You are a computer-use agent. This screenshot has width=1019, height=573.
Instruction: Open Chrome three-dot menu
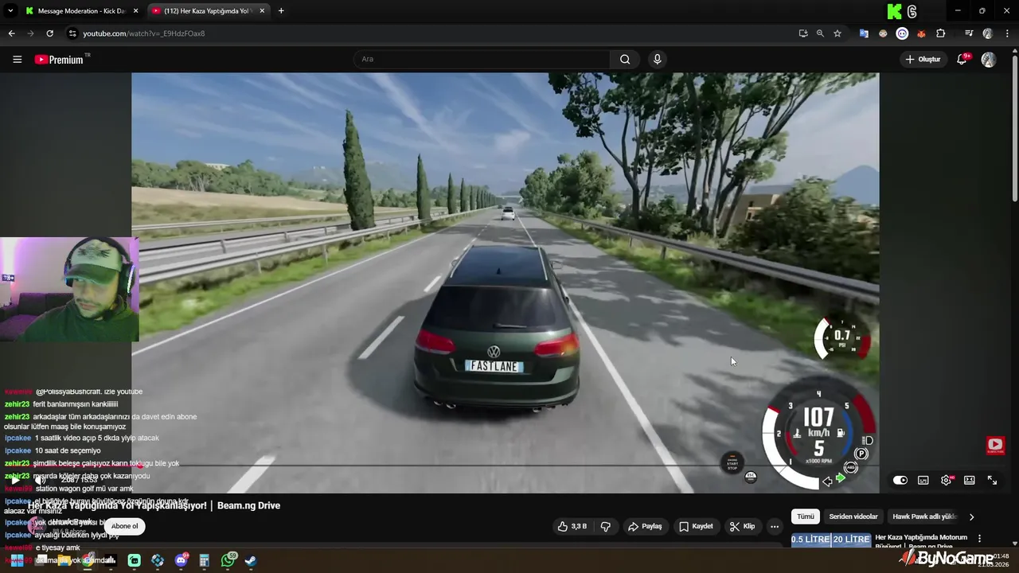[1008, 33]
